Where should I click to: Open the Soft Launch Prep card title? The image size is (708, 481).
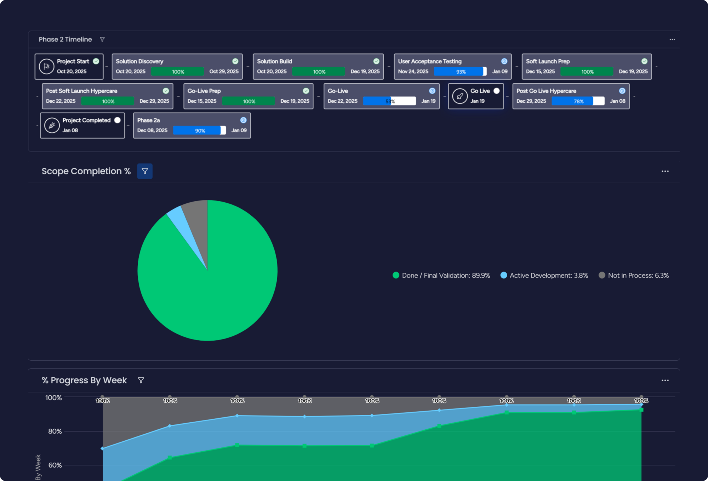coord(548,61)
